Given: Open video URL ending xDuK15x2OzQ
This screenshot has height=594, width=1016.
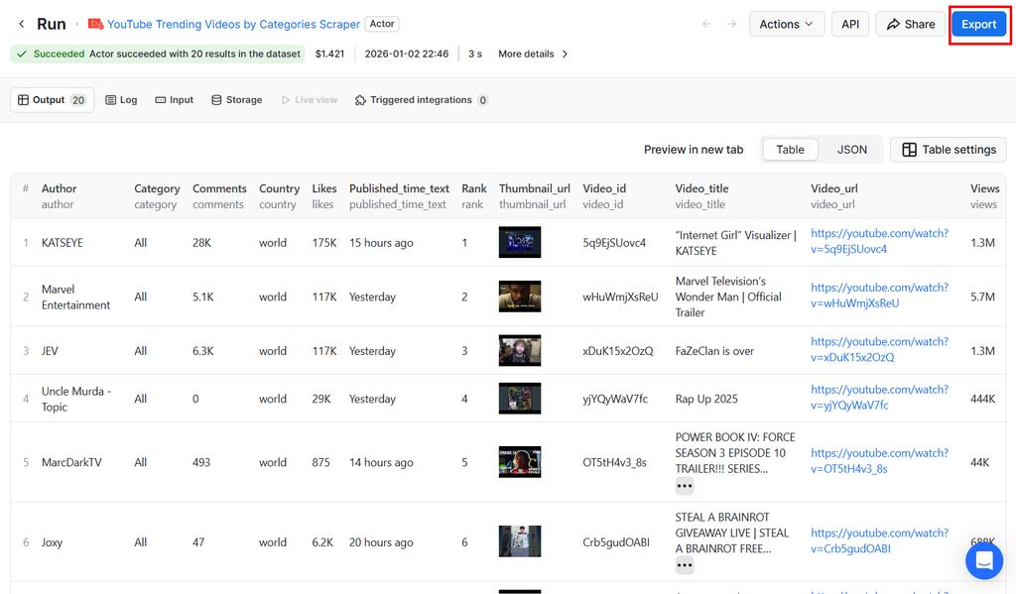Looking at the screenshot, I should (x=879, y=350).
